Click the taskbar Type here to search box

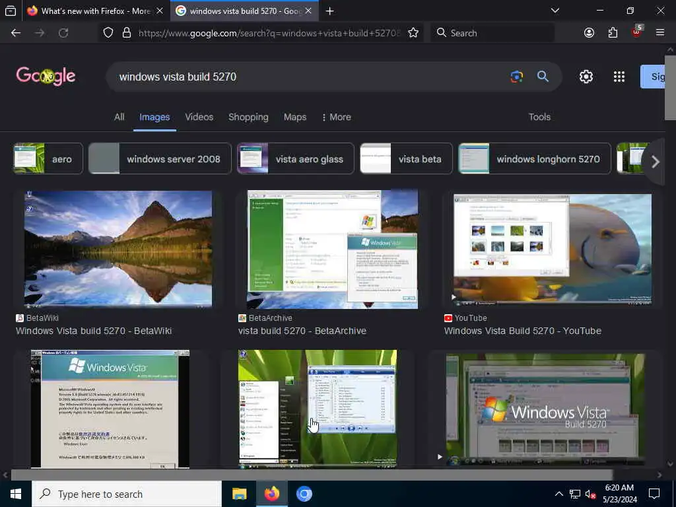point(127,494)
